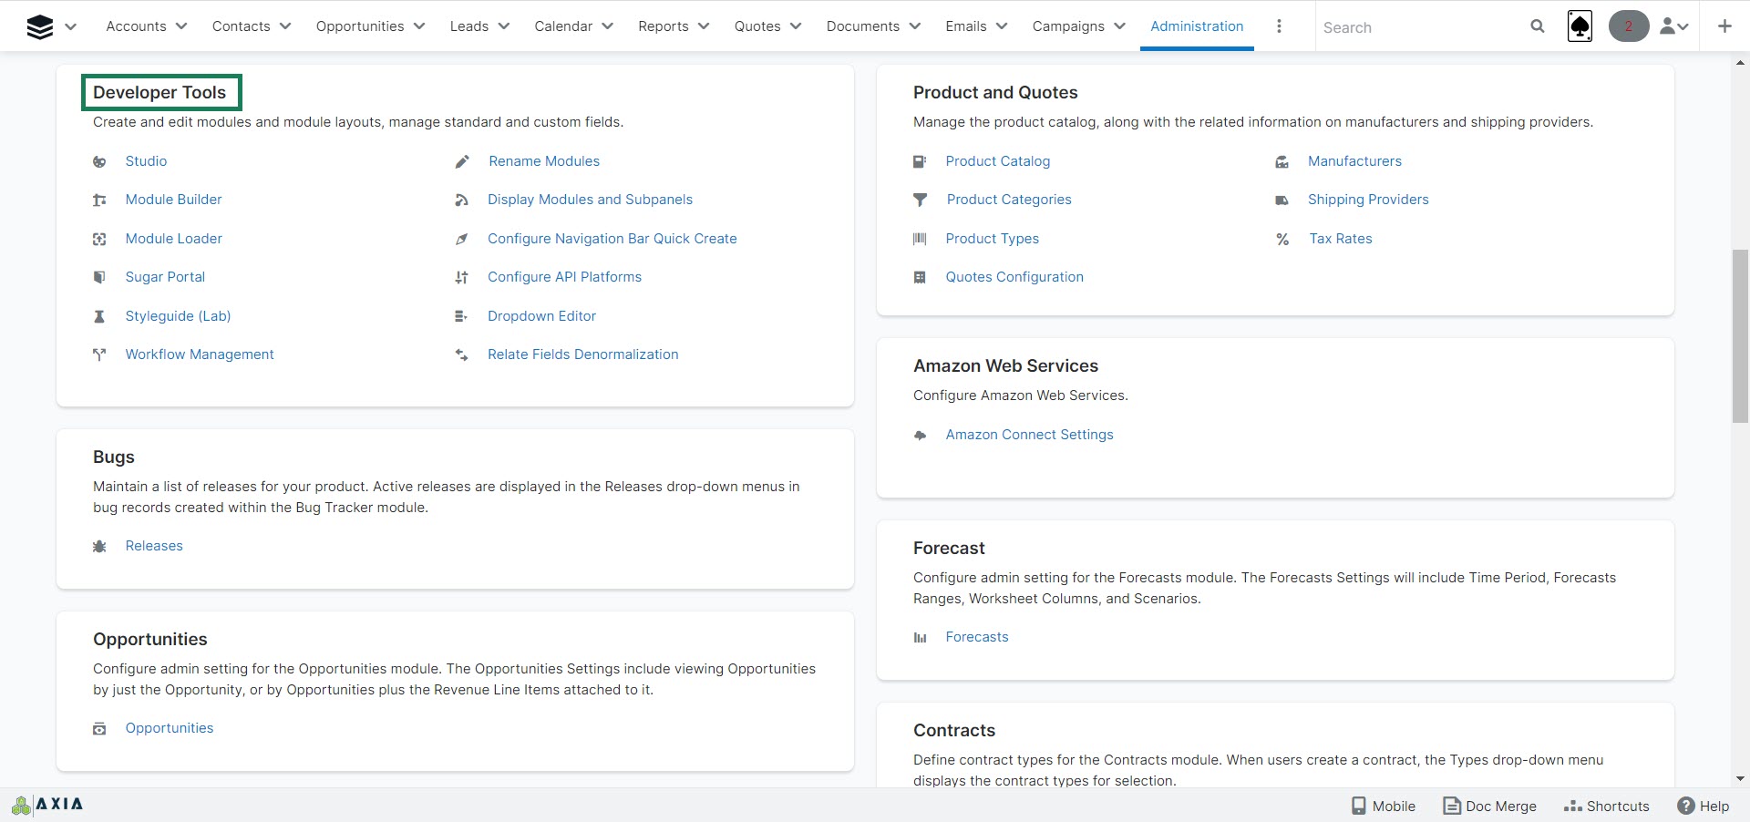Open the notifications badge showing 2
This screenshot has width=1750, height=822.
click(1628, 26)
